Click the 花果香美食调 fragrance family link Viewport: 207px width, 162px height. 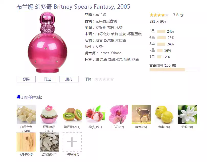pos(106,21)
